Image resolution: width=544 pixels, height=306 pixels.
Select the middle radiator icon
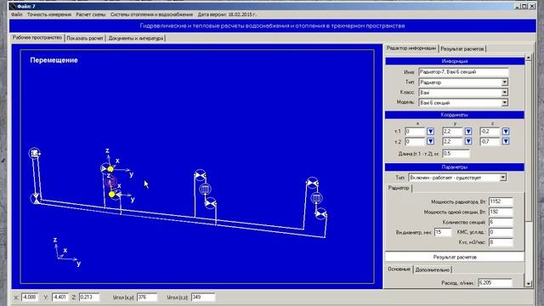coord(206,189)
